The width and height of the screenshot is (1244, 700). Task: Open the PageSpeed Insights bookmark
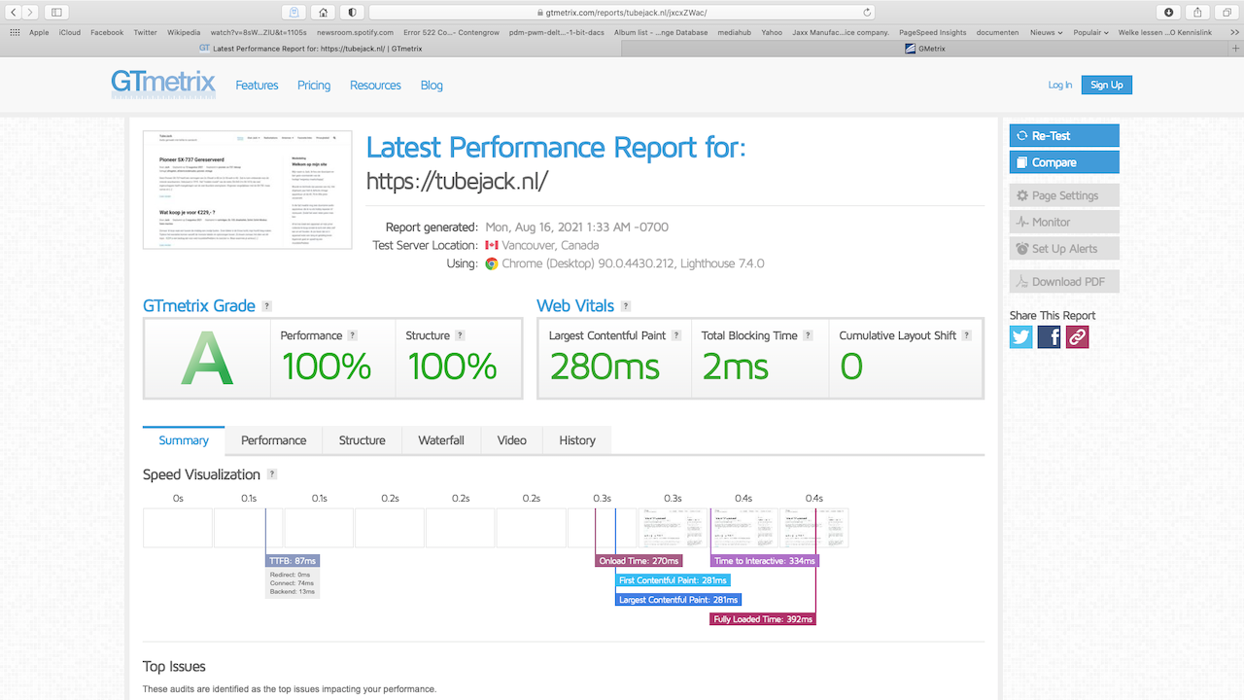click(933, 32)
